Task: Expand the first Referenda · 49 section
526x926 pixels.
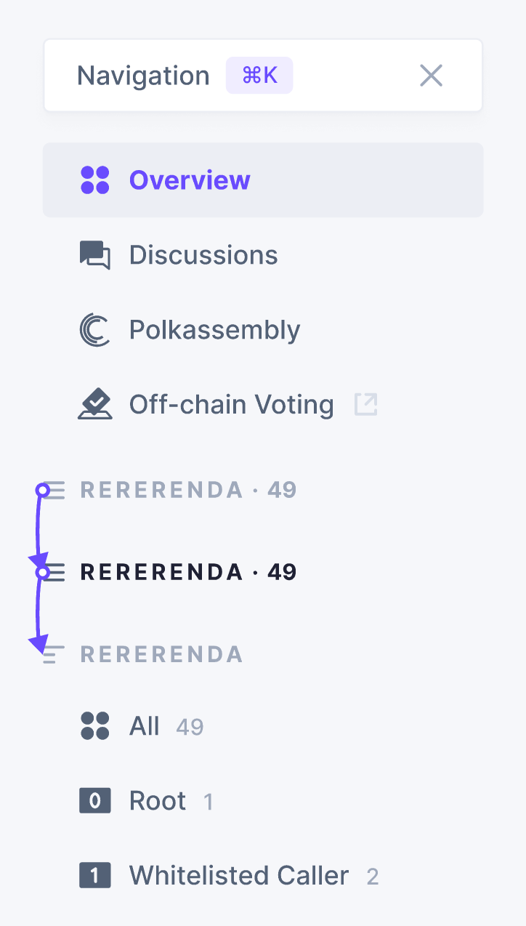Action: tap(189, 490)
